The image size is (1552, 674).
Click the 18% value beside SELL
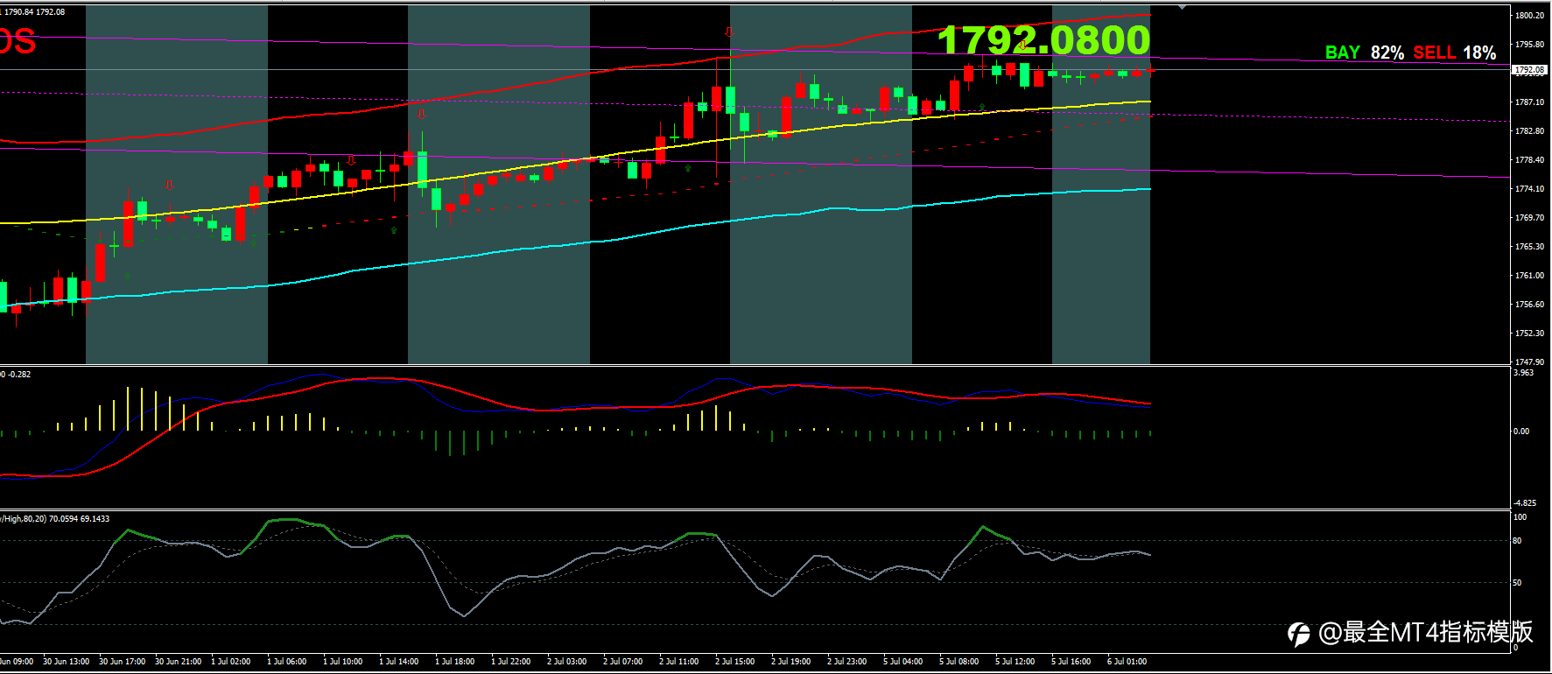click(x=1479, y=53)
